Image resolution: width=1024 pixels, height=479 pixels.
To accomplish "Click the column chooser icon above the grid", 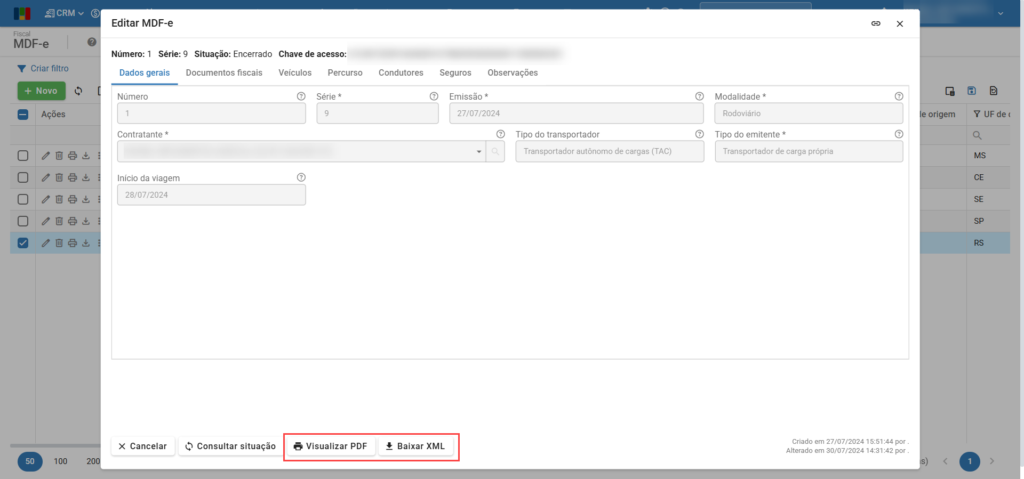I will point(950,91).
